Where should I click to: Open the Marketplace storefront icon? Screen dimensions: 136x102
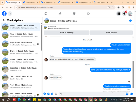point(74,14)
